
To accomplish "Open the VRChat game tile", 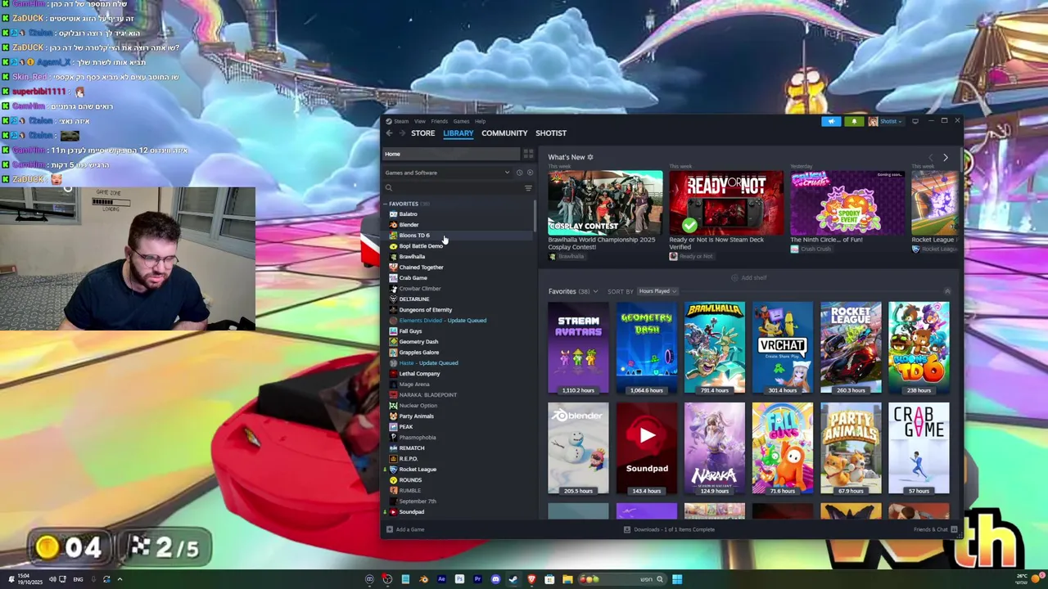I will tap(783, 348).
